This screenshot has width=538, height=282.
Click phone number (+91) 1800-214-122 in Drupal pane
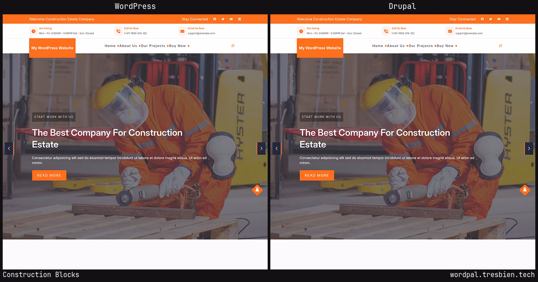click(x=403, y=33)
